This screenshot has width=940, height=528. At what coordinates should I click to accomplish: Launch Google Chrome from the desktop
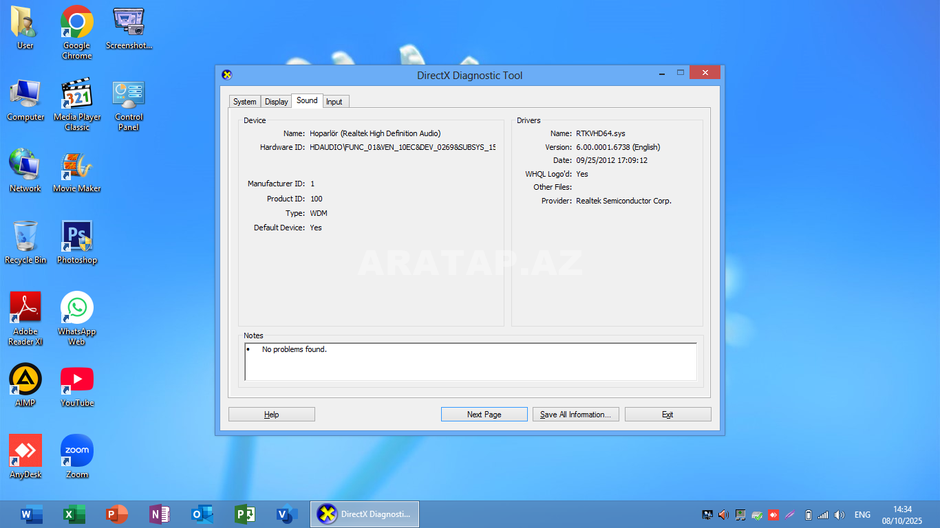click(x=77, y=32)
